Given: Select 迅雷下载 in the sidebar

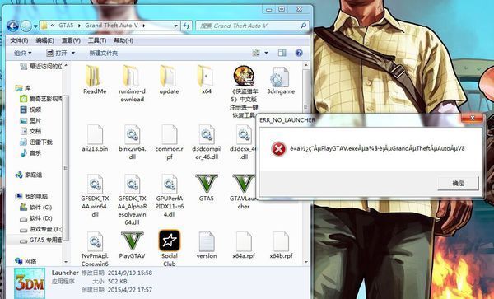Looking at the screenshot, I should point(36,142).
